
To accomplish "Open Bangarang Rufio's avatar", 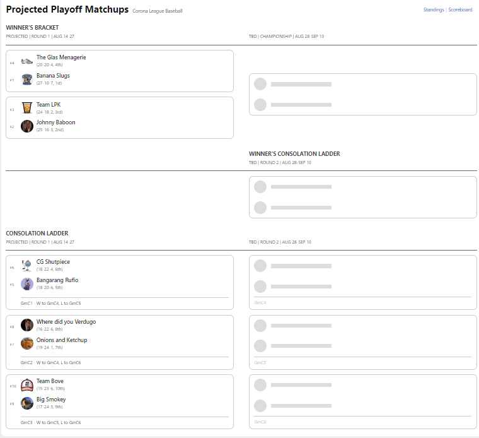I will coord(27,284).
